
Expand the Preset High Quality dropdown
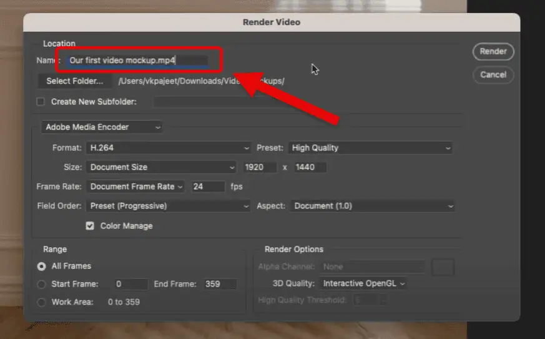370,148
